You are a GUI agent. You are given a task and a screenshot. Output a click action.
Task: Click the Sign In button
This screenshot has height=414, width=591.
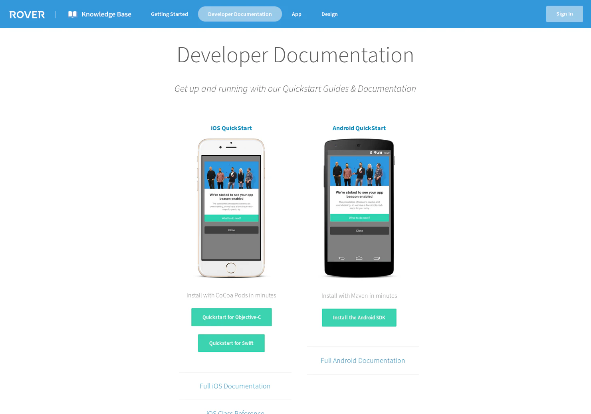tap(565, 14)
